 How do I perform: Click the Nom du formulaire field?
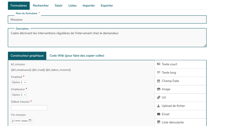pos(107,20)
